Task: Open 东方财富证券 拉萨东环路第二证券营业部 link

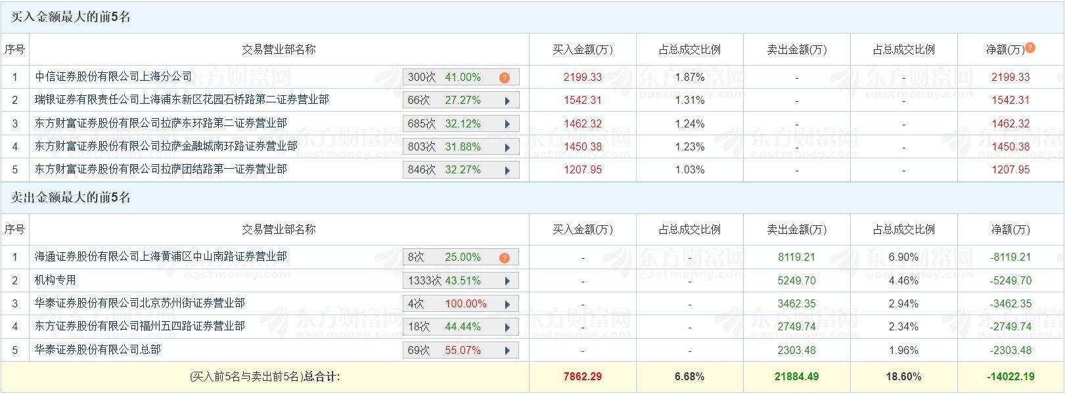Action: coord(160,123)
